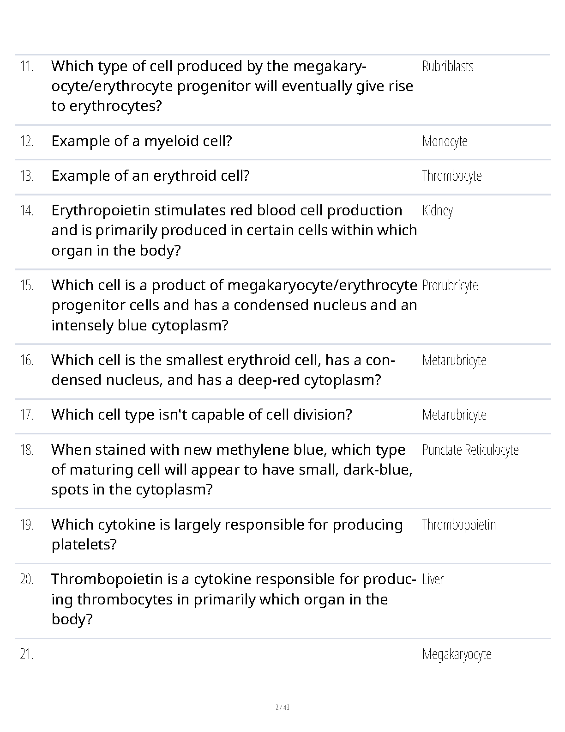Click the "Prorubricyte" answer
Screen dimensions: 565x732
(x=450, y=286)
